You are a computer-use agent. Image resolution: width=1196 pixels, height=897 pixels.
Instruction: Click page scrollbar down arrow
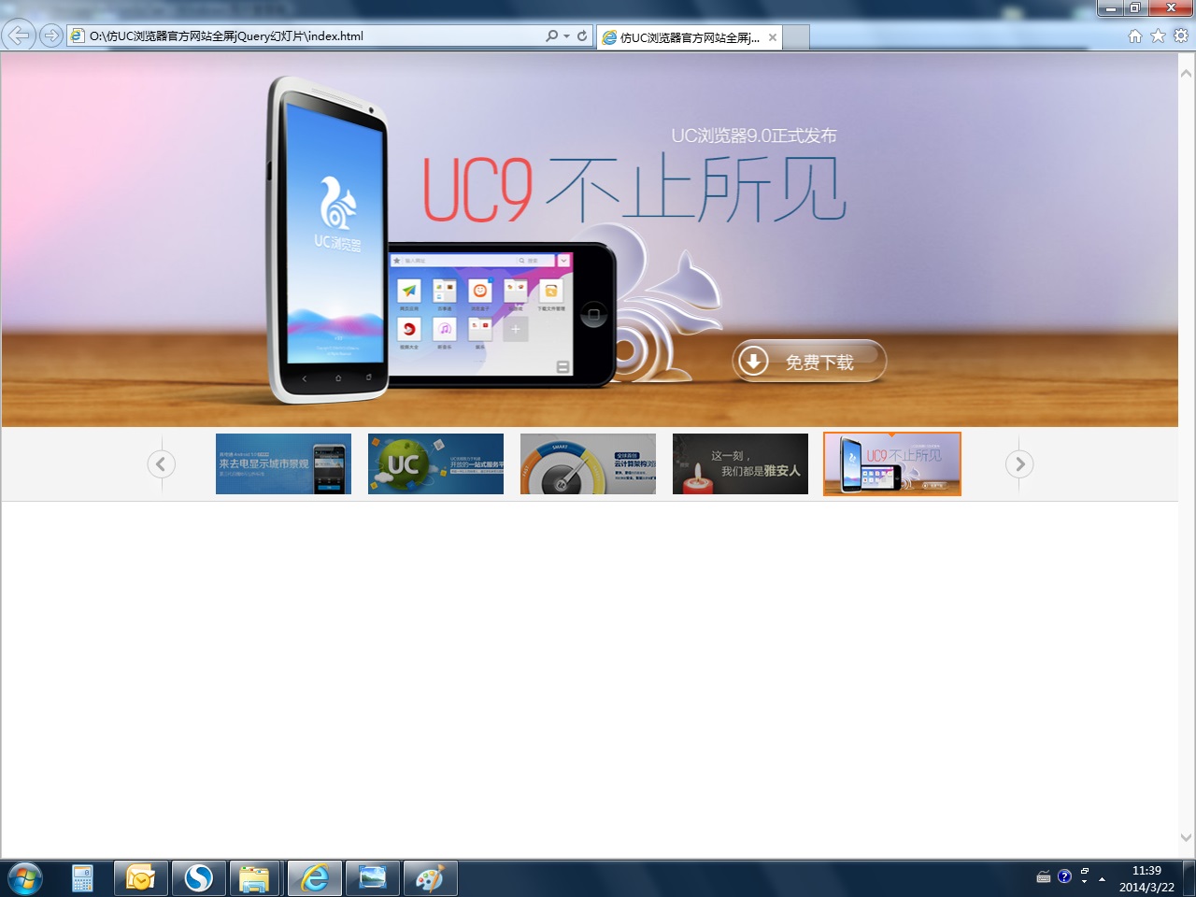coord(1186,838)
